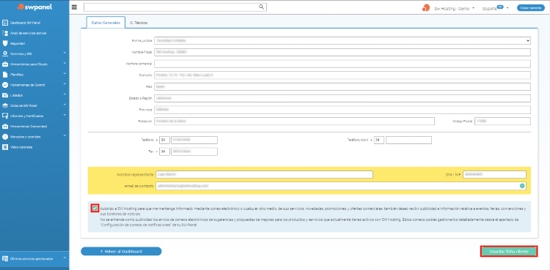Click the Colas de SW Panel icon
This screenshot has width=550, height=270.
click(x=5, y=105)
